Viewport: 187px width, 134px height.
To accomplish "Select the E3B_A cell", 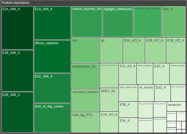I will (x=128, y=110).
